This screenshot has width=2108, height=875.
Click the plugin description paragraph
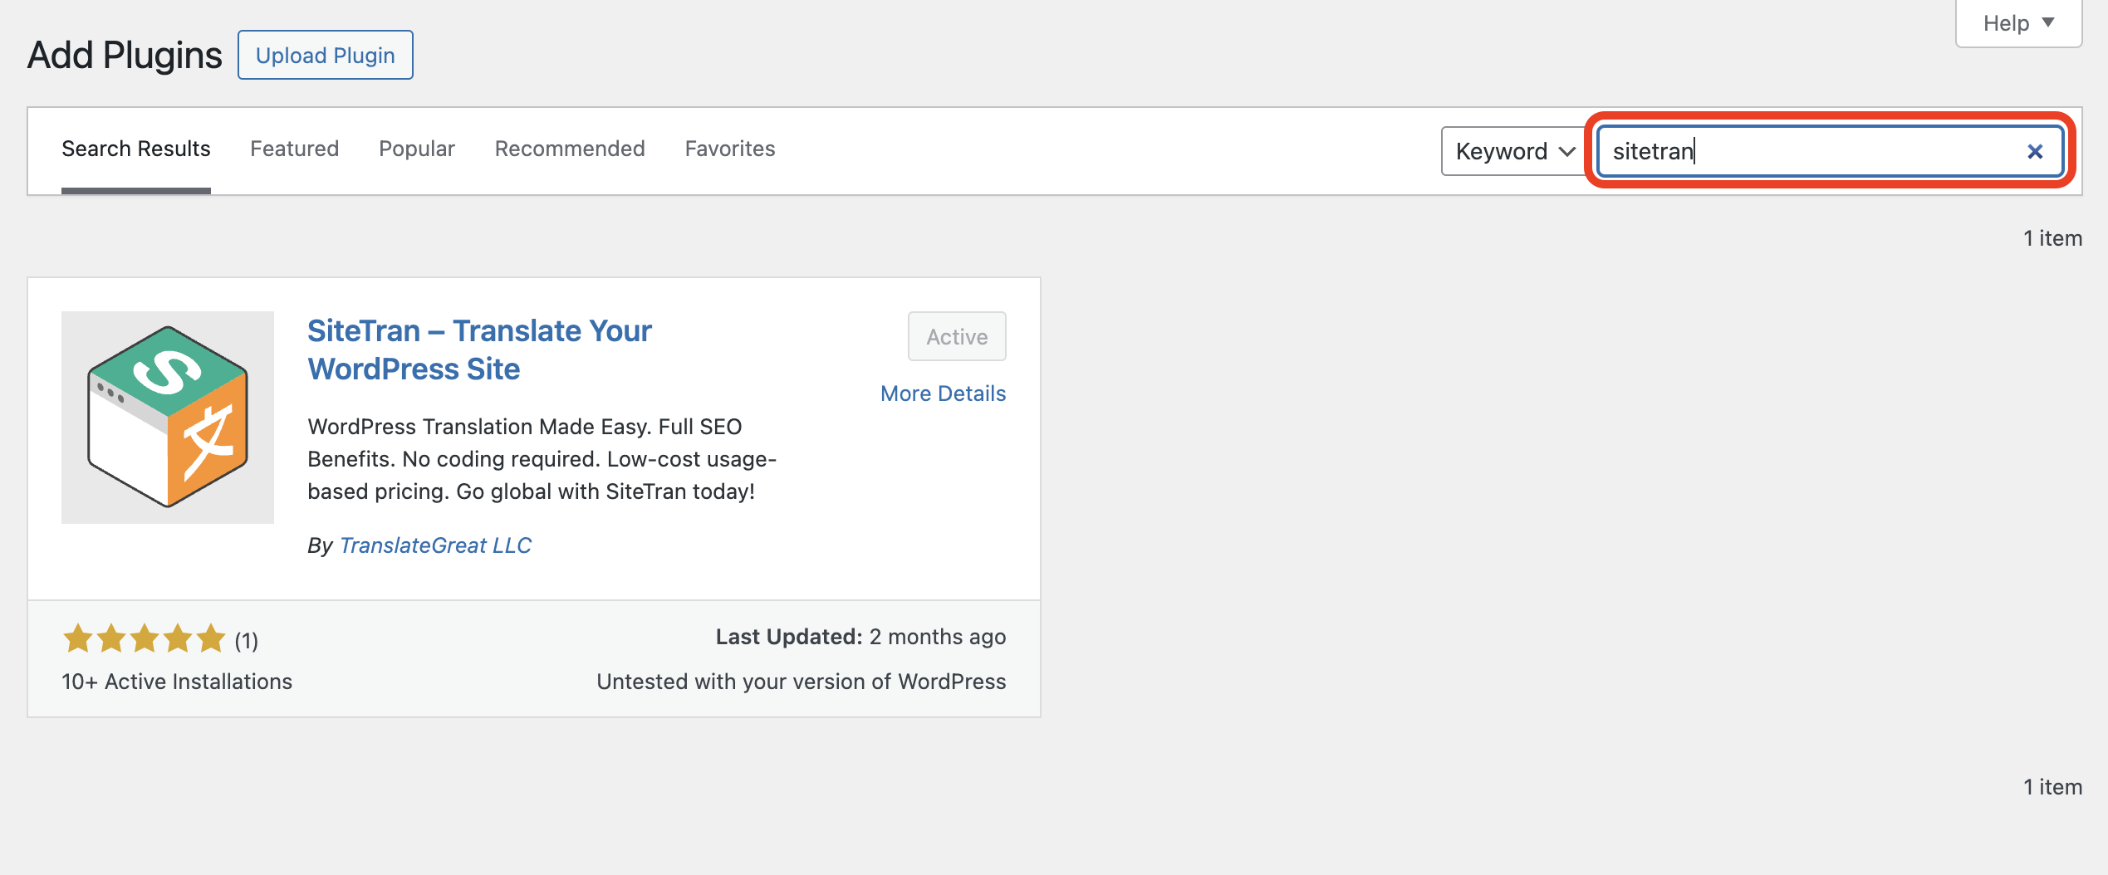pos(542,459)
